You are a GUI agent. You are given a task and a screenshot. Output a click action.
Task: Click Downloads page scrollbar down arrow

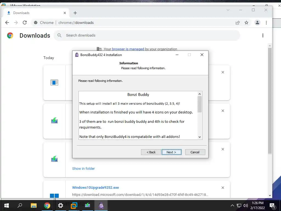[270, 196]
